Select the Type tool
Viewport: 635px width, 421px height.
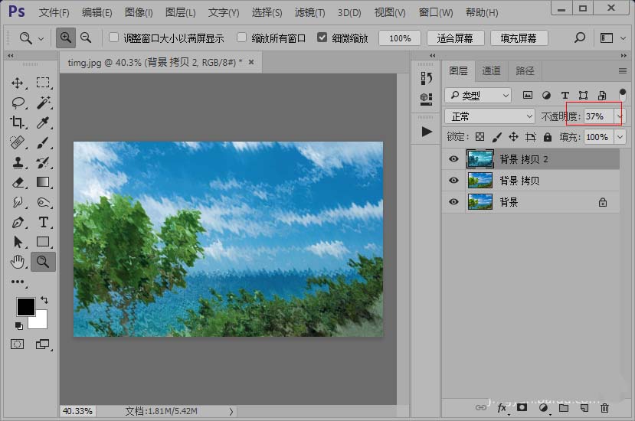(43, 222)
